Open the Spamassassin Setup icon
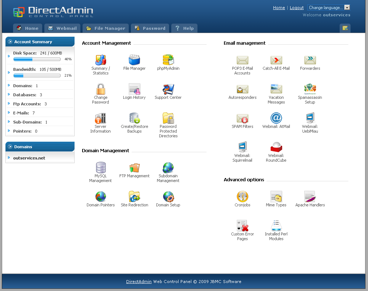Viewport: 368px width, 291px height. pos(310,89)
